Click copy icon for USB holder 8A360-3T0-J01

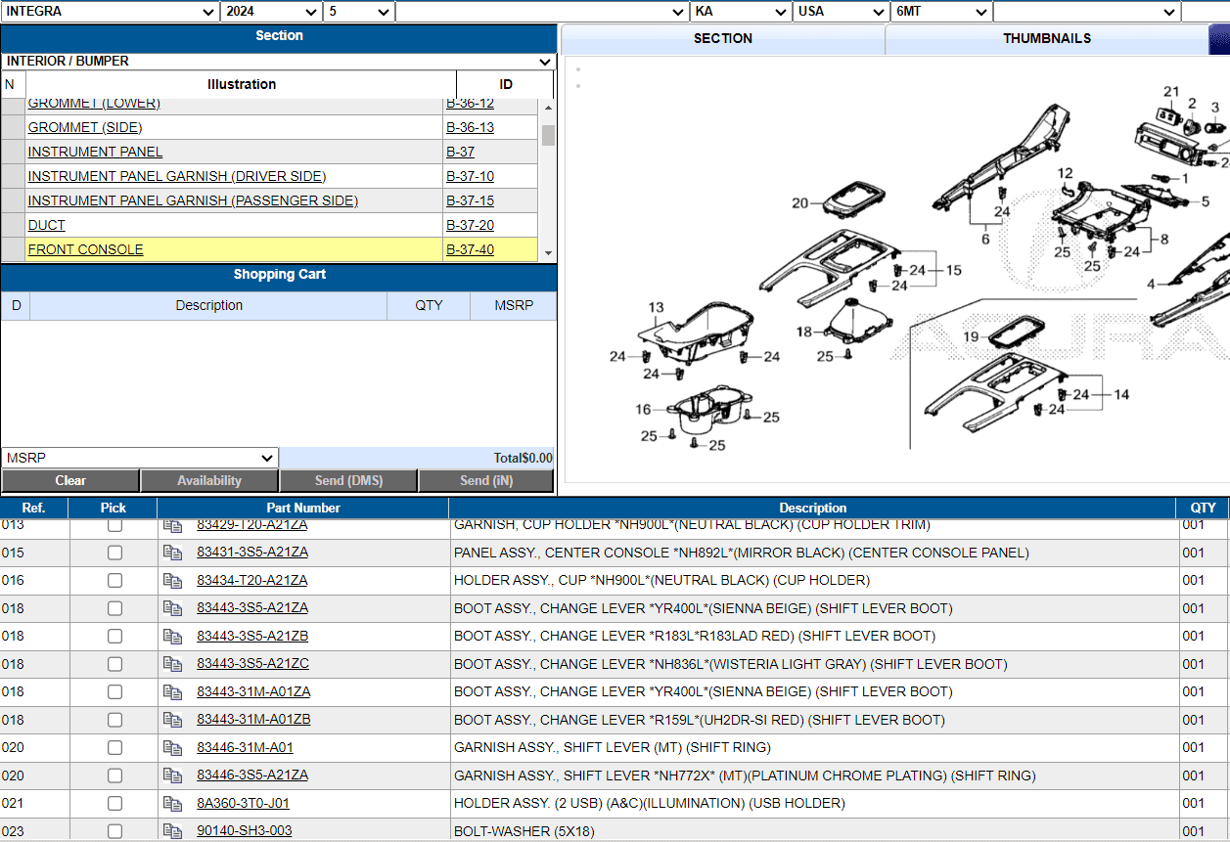[x=173, y=803]
